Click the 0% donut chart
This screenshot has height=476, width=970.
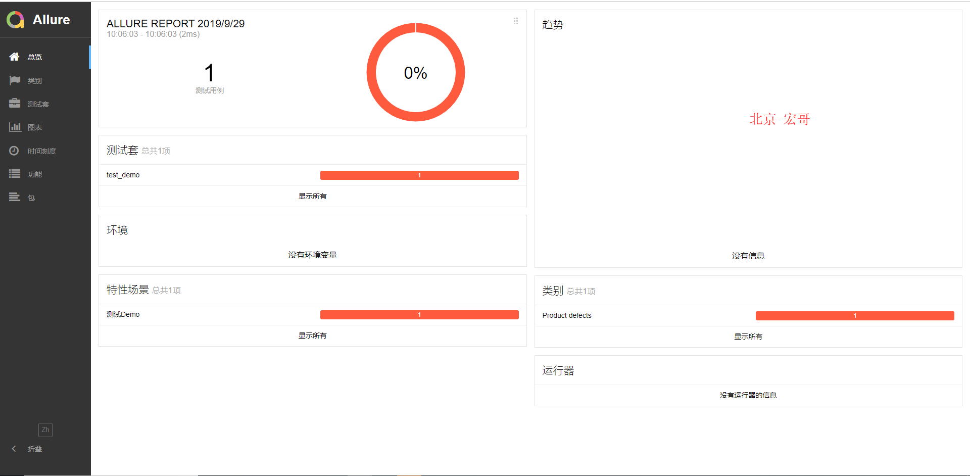click(416, 72)
